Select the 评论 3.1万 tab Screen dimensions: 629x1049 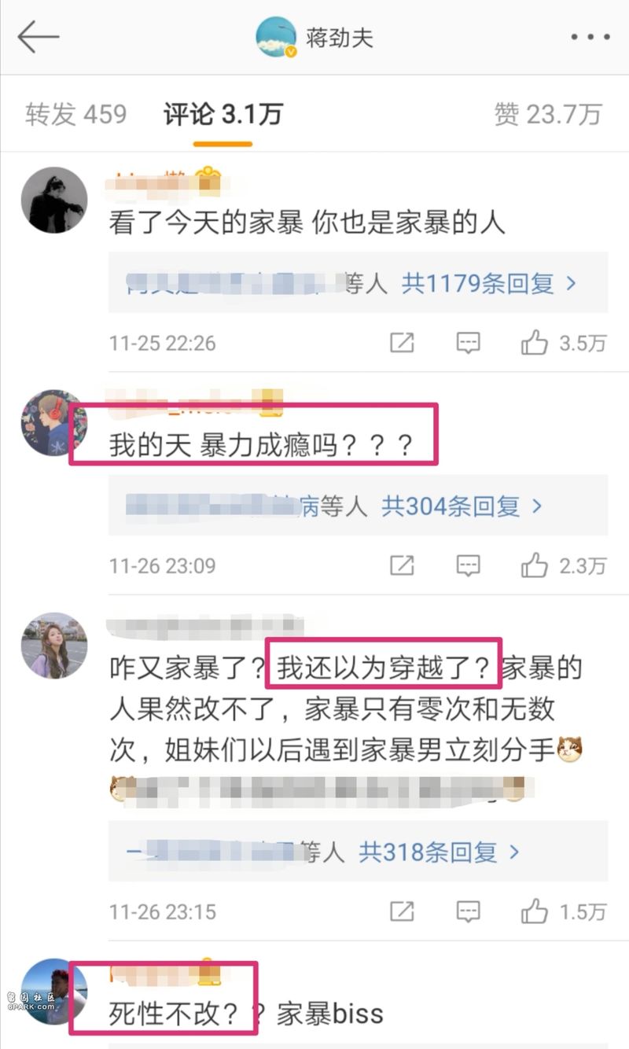[223, 114]
